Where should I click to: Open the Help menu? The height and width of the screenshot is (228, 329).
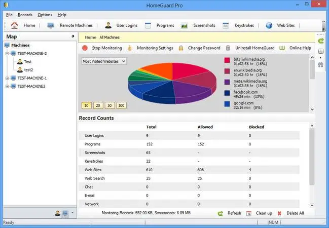point(62,15)
